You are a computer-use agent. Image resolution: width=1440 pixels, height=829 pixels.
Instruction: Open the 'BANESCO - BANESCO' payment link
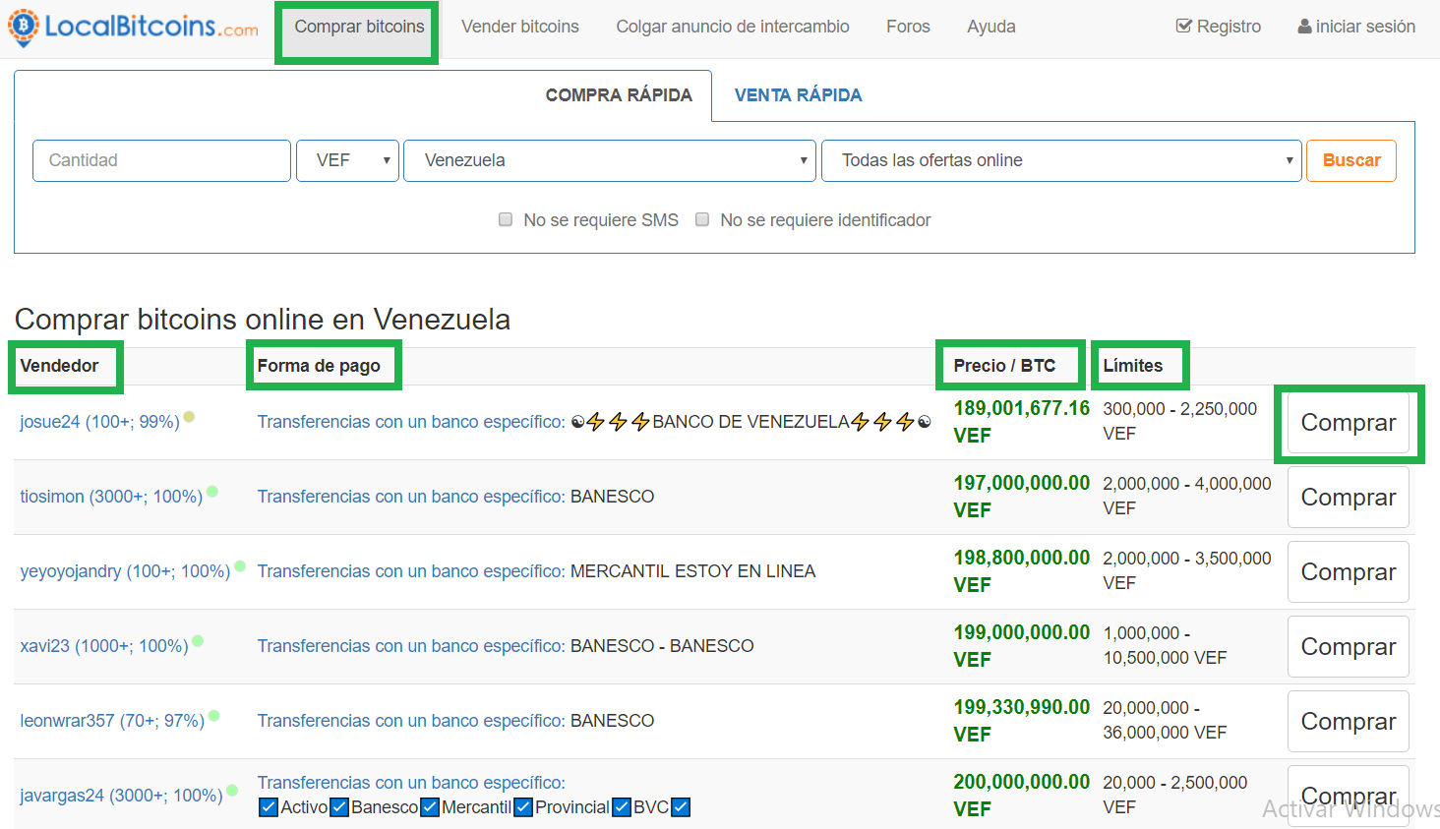[x=411, y=646]
